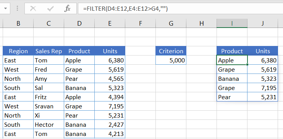
Task: Click the Region header cell
Action: coord(18,51)
